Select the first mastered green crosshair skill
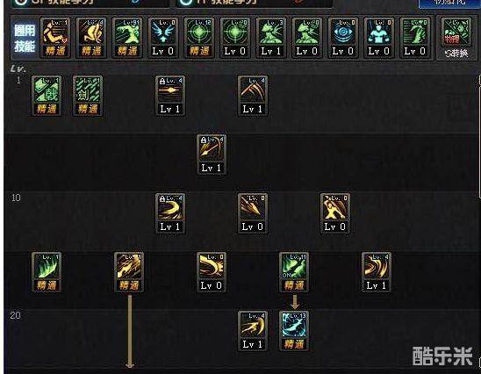Viewport: 481px width, 374px height. pos(198,38)
